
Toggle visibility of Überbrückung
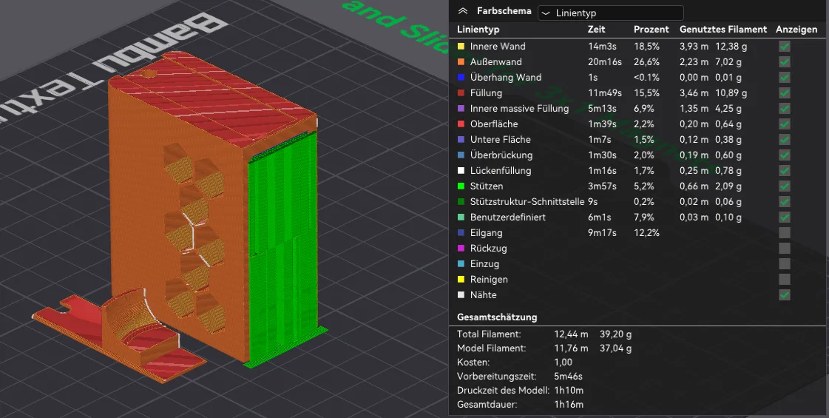point(785,155)
